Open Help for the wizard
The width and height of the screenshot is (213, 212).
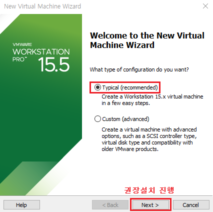click(x=21, y=204)
